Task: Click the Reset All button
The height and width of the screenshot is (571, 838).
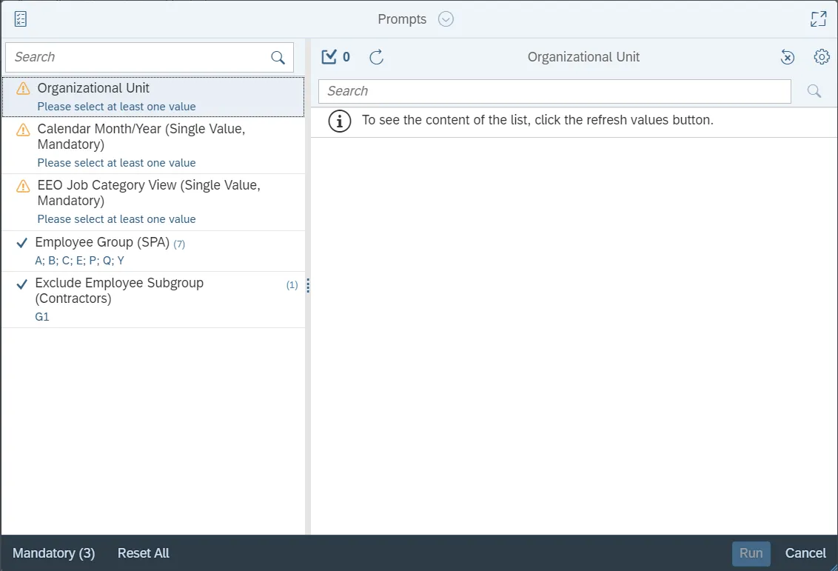Action: pos(144,553)
